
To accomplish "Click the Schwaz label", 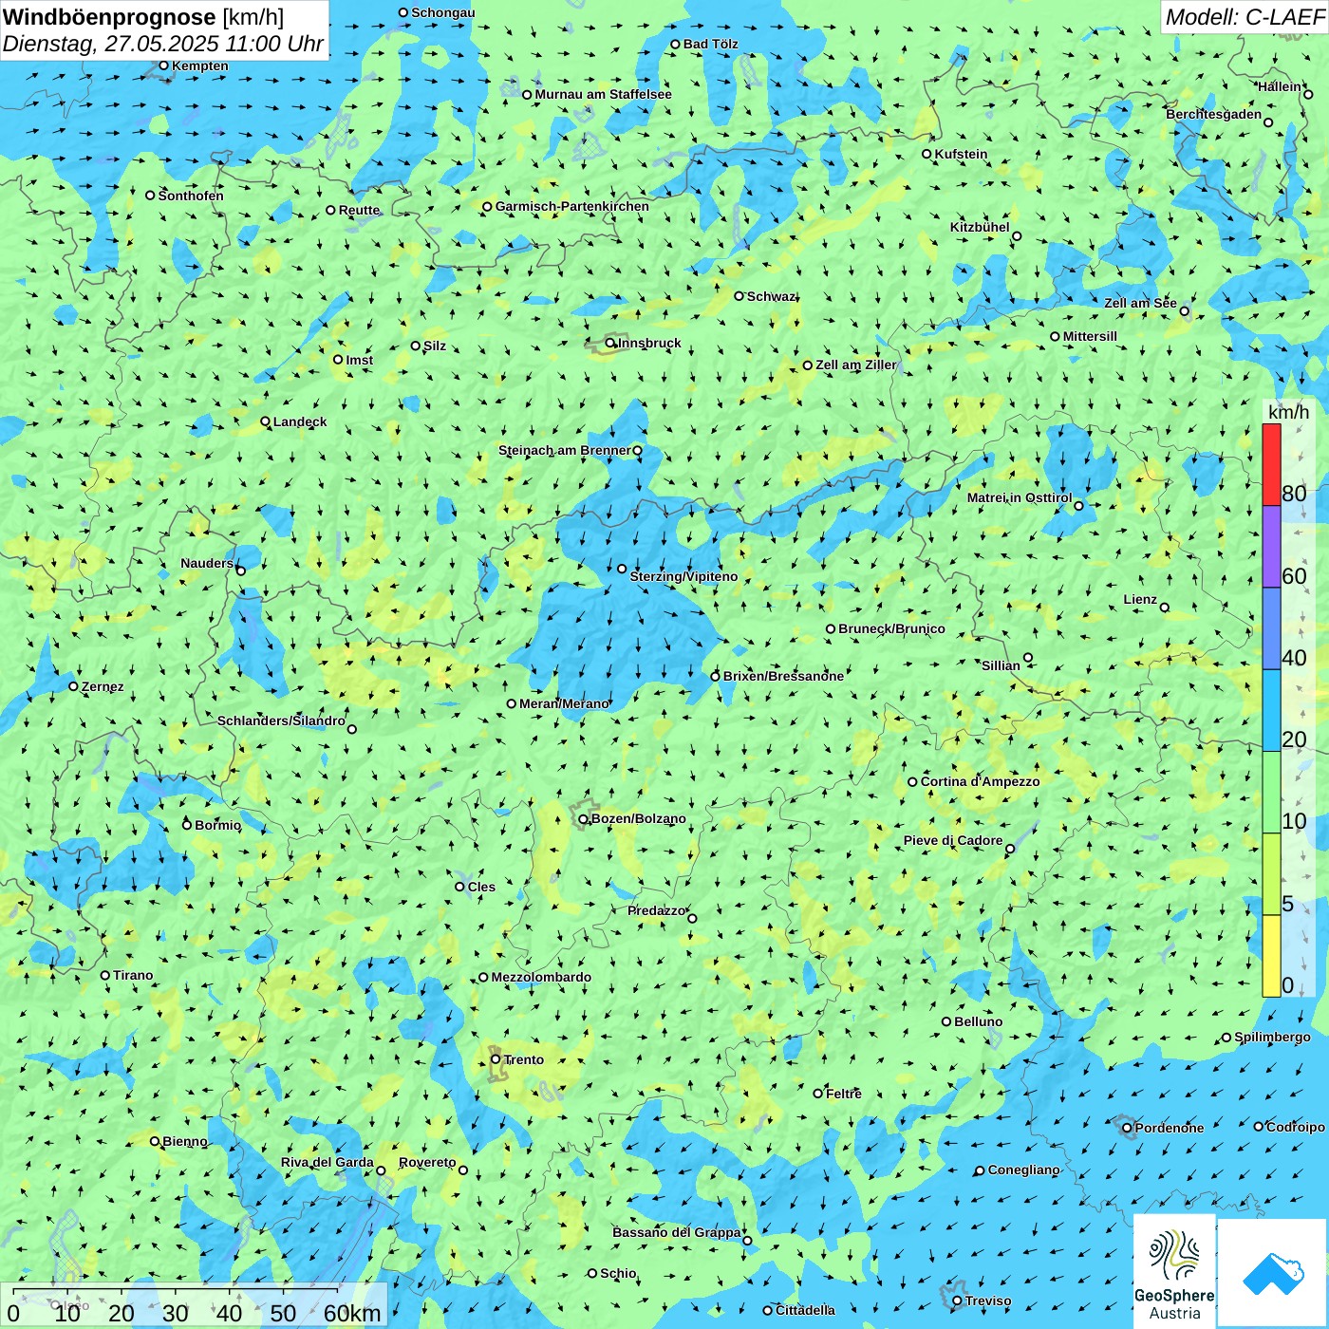I will (x=771, y=296).
